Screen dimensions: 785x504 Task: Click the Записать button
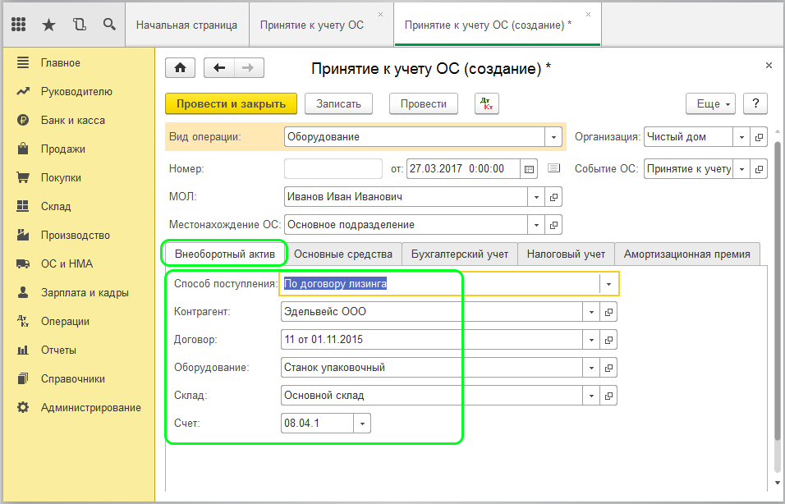click(338, 103)
